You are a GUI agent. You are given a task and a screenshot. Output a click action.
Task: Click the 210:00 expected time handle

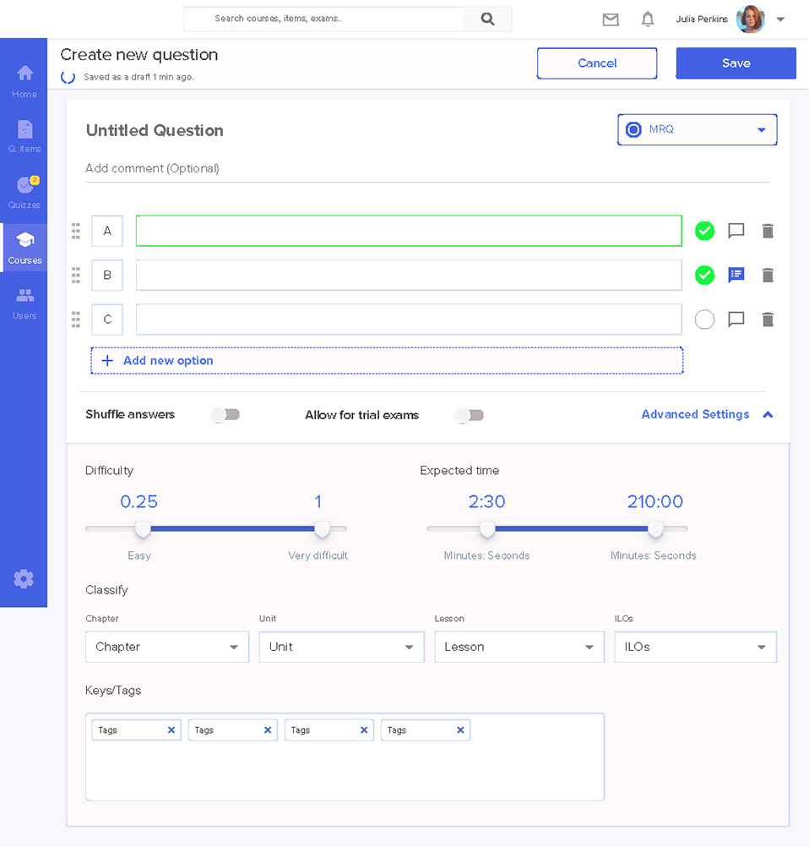point(655,529)
